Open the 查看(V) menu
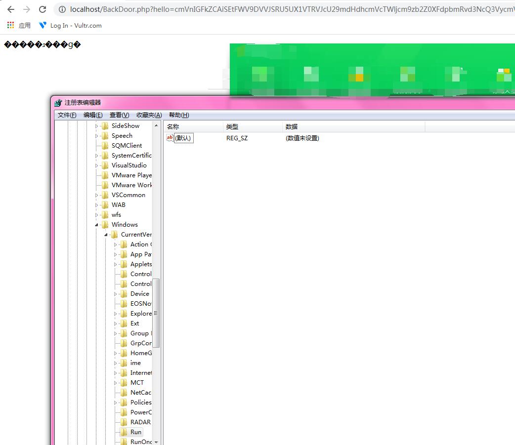Screen dimensions: 515x445 [x=119, y=115]
